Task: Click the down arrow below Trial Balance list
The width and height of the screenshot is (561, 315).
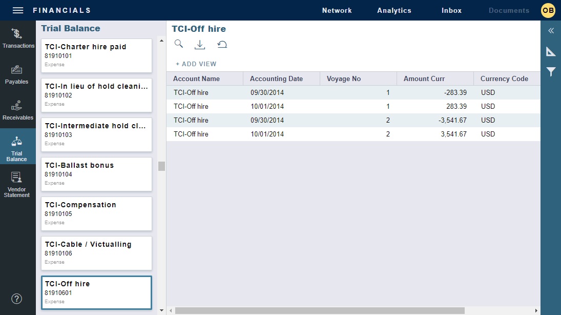Action: tap(161, 310)
